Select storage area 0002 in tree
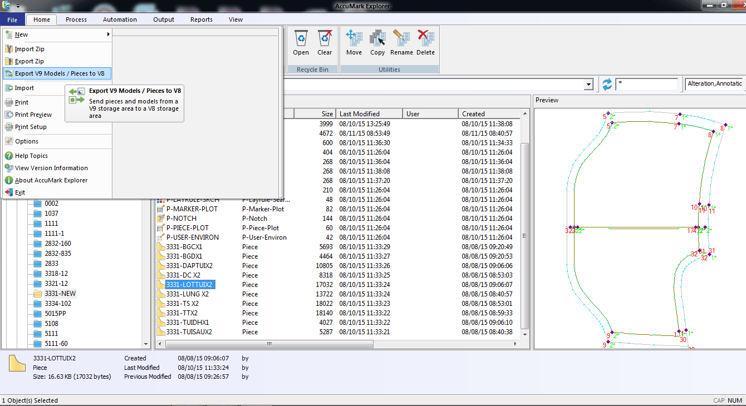746x406 pixels. point(51,204)
